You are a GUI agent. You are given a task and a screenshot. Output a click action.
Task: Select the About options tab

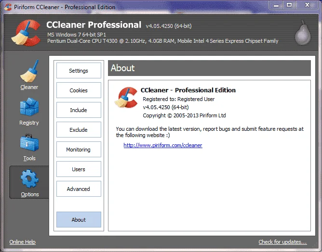79,219
